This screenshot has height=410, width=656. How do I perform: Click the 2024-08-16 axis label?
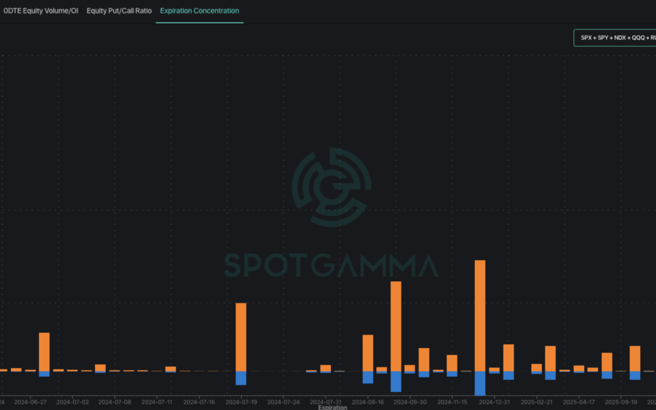pos(367,402)
